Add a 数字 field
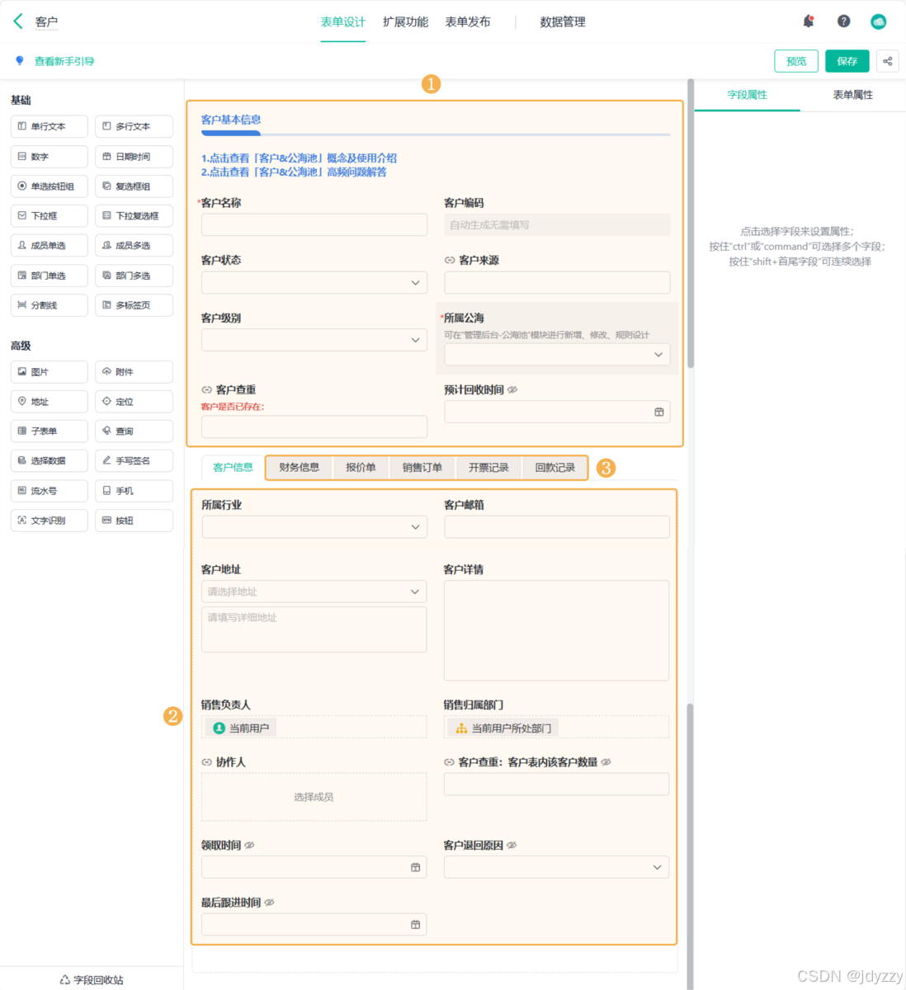Image resolution: width=906 pixels, height=990 pixels. [50, 157]
